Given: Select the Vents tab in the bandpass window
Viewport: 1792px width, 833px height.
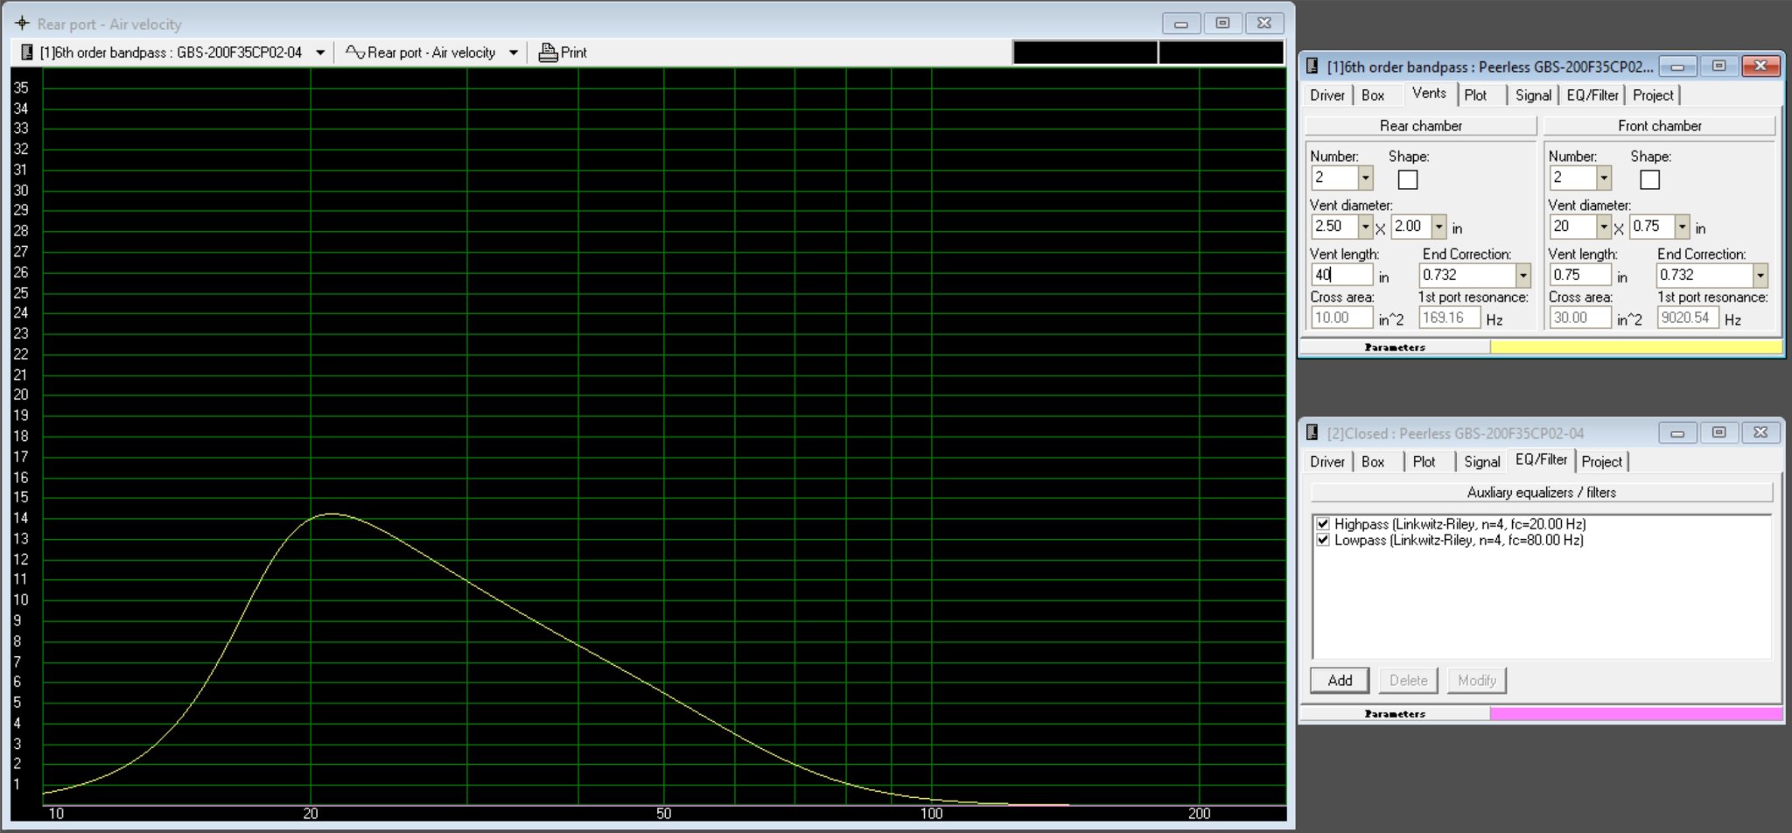Looking at the screenshot, I should click(1429, 93).
